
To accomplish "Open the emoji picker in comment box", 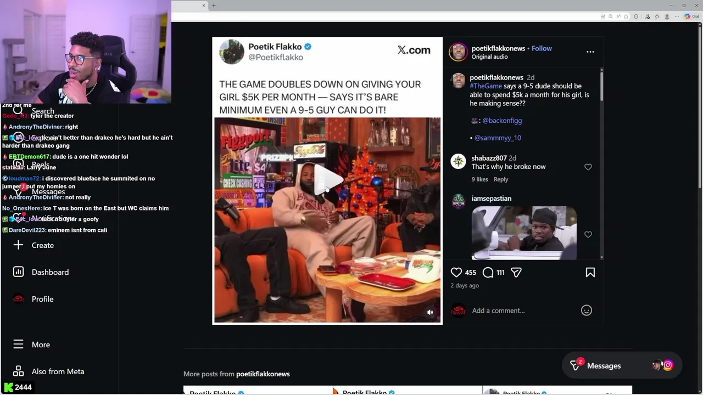I will (x=587, y=311).
